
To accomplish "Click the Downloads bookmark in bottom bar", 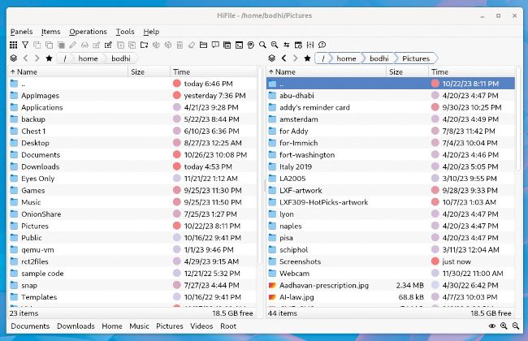I will (76, 326).
